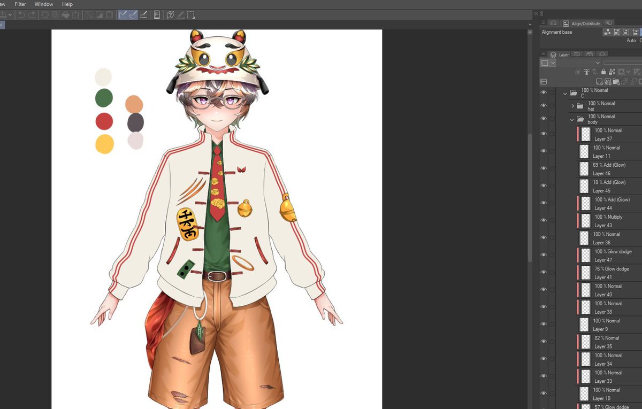Toggle Snap to Special Ruler icon
The width and height of the screenshot is (642, 409).
[x=133, y=15]
